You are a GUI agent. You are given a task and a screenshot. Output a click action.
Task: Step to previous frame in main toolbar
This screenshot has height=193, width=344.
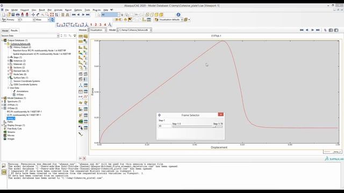point(78,14)
